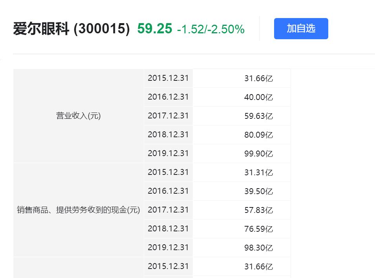Select the 营业收入(元) row label

point(78,116)
